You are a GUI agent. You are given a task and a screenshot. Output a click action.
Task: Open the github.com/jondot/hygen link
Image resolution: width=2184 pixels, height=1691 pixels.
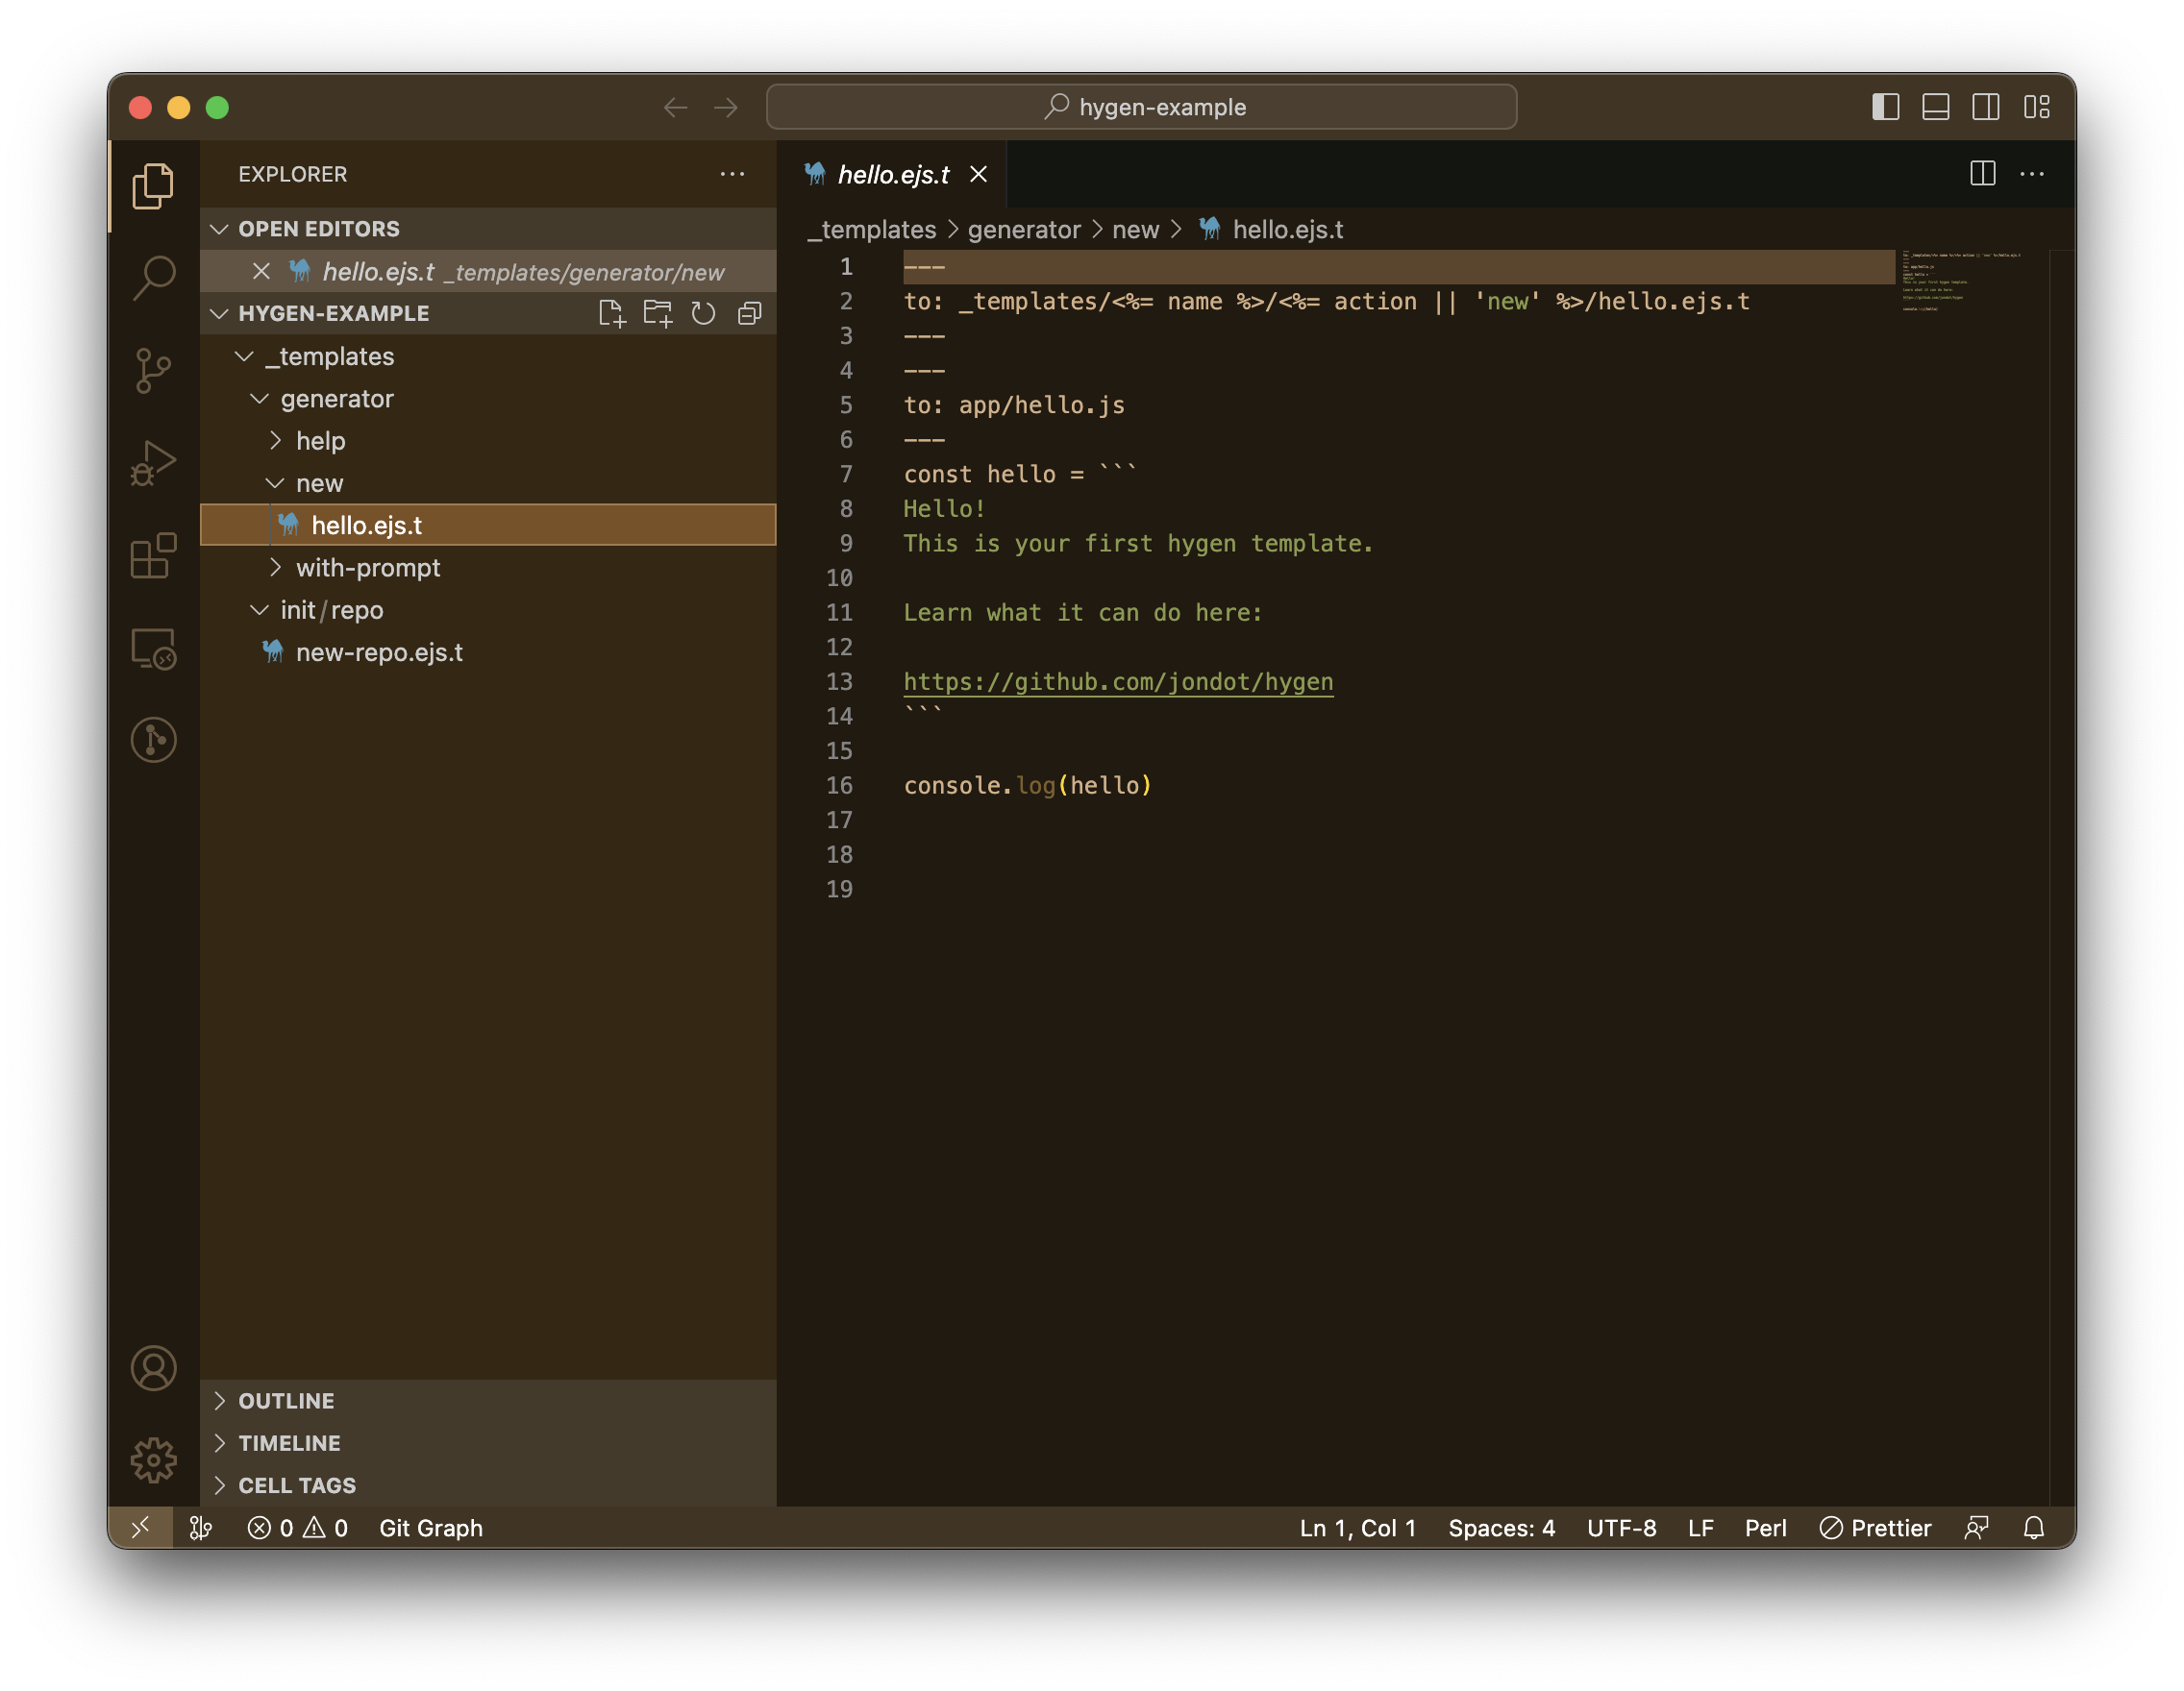click(x=1118, y=681)
